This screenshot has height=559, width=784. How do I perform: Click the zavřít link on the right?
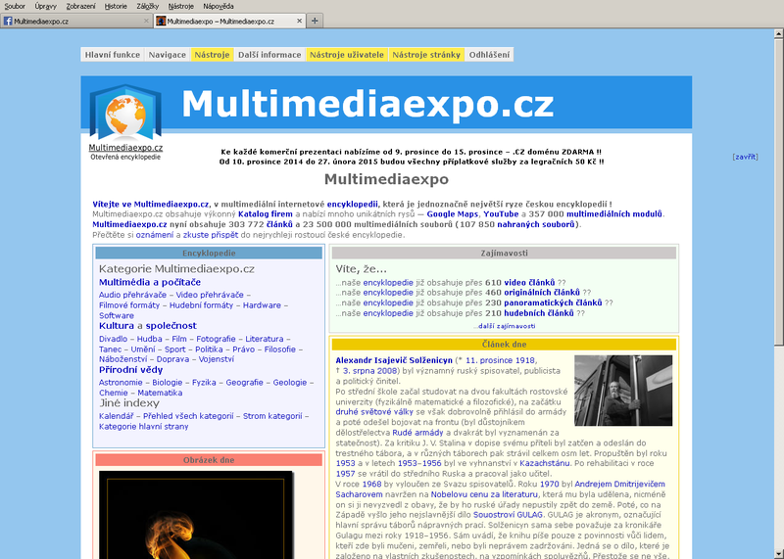click(x=745, y=157)
